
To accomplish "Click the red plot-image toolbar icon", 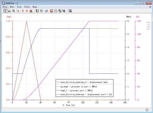I will [52, 11].
